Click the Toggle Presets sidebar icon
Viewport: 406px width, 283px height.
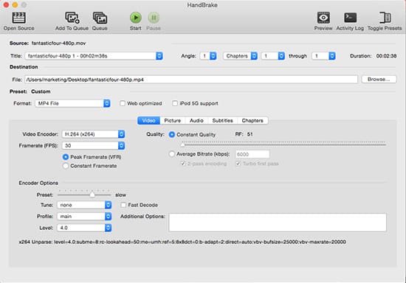click(x=385, y=18)
